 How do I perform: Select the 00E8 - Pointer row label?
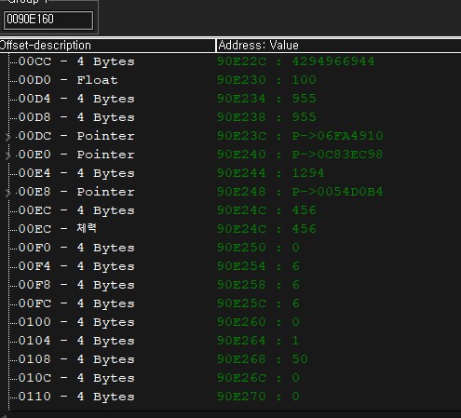pos(76,192)
